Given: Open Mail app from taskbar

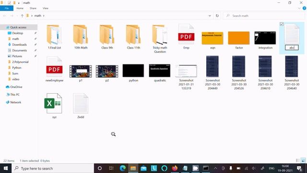Looking at the screenshot, I should (143, 168).
